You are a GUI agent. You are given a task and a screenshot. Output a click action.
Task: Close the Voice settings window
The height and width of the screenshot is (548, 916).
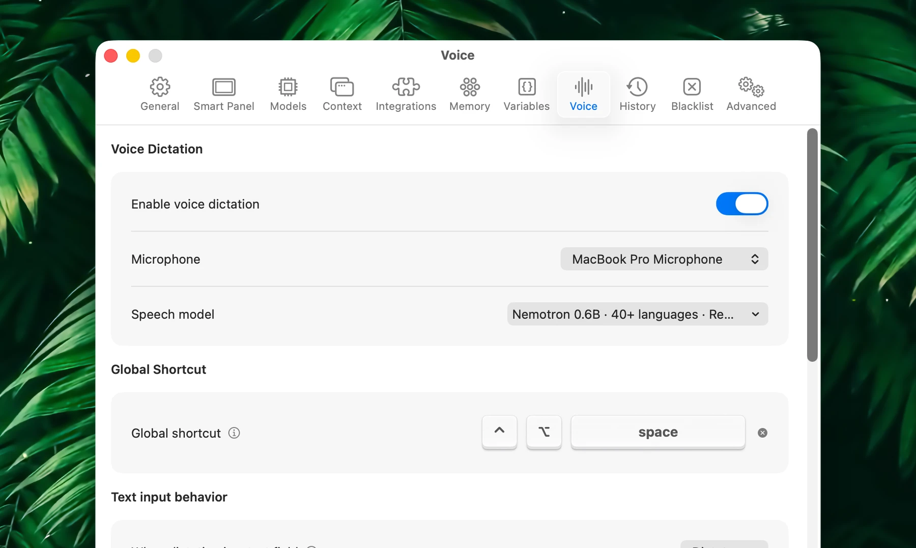click(111, 55)
